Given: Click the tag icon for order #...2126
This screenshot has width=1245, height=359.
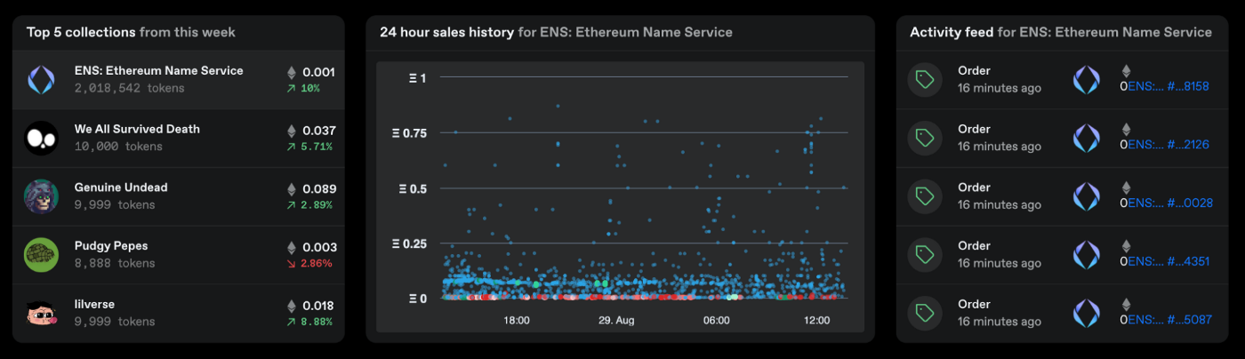Looking at the screenshot, I should pyautogui.click(x=925, y=139).
